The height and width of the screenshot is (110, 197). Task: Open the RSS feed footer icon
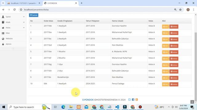click(137, 100)
